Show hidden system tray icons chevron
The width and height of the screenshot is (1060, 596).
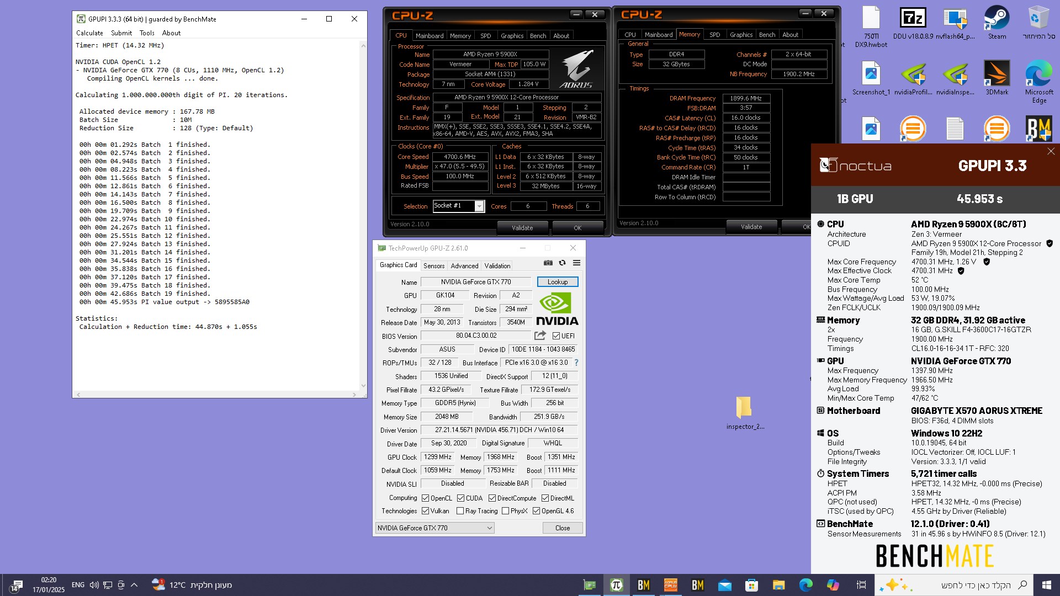click(134, 585)
